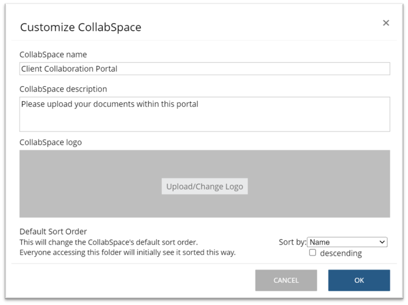
Task: Click the Customize CollabSpace title
Action: (x=79, y=27)
